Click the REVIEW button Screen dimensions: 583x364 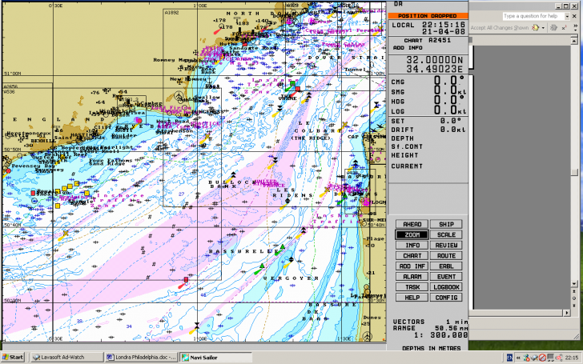coord(446,245)
